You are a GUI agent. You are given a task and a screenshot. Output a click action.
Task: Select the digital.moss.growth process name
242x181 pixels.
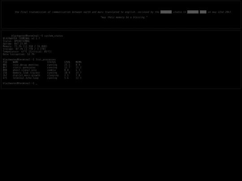26,76
